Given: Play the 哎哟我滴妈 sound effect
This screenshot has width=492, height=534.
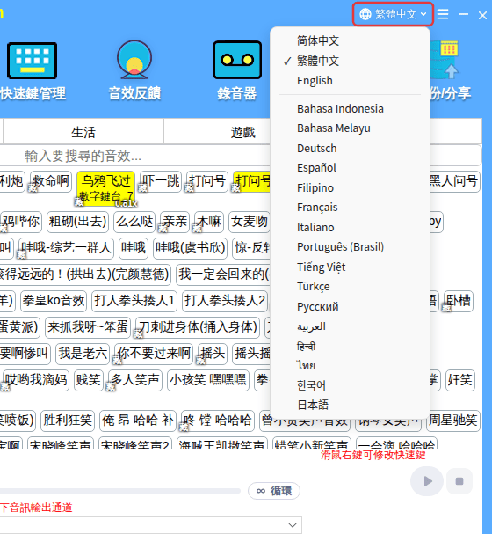Looking at the screenshot, I should [x=36, y=380].
